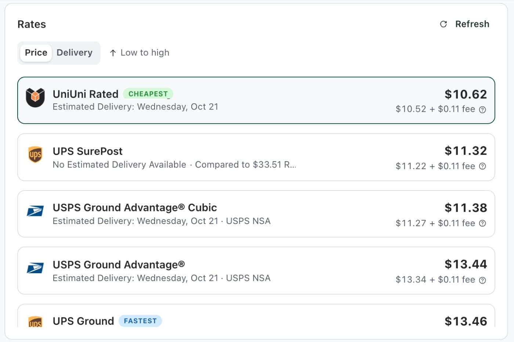Click the UPS SurePost shield logo
The image size is (514, 342).
[35, 154]
